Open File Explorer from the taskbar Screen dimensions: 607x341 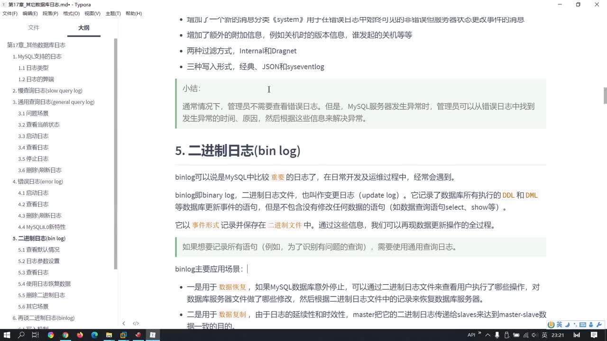[109, 335]
